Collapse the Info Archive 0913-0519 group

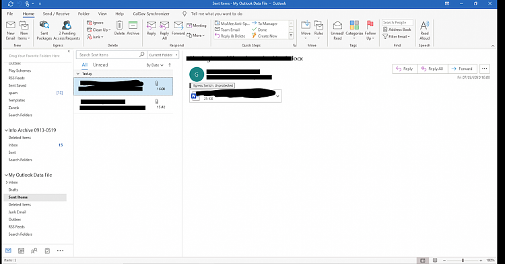coord(6,130)
